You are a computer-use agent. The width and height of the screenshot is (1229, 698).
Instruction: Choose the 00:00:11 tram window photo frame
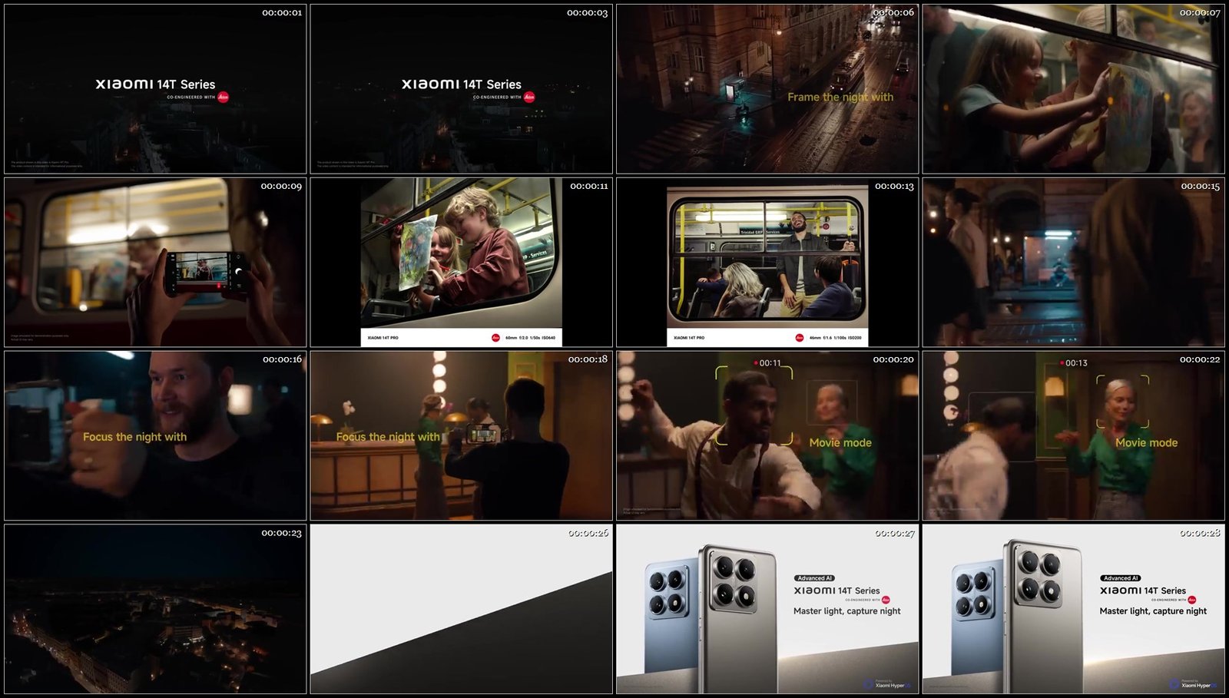tap(461, 263)
